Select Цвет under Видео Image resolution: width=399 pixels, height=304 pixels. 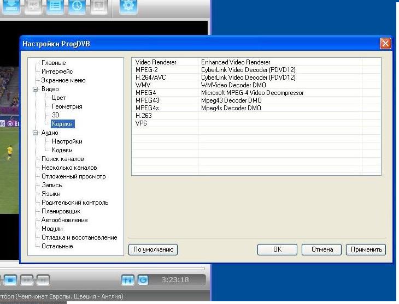coord(58,98)
